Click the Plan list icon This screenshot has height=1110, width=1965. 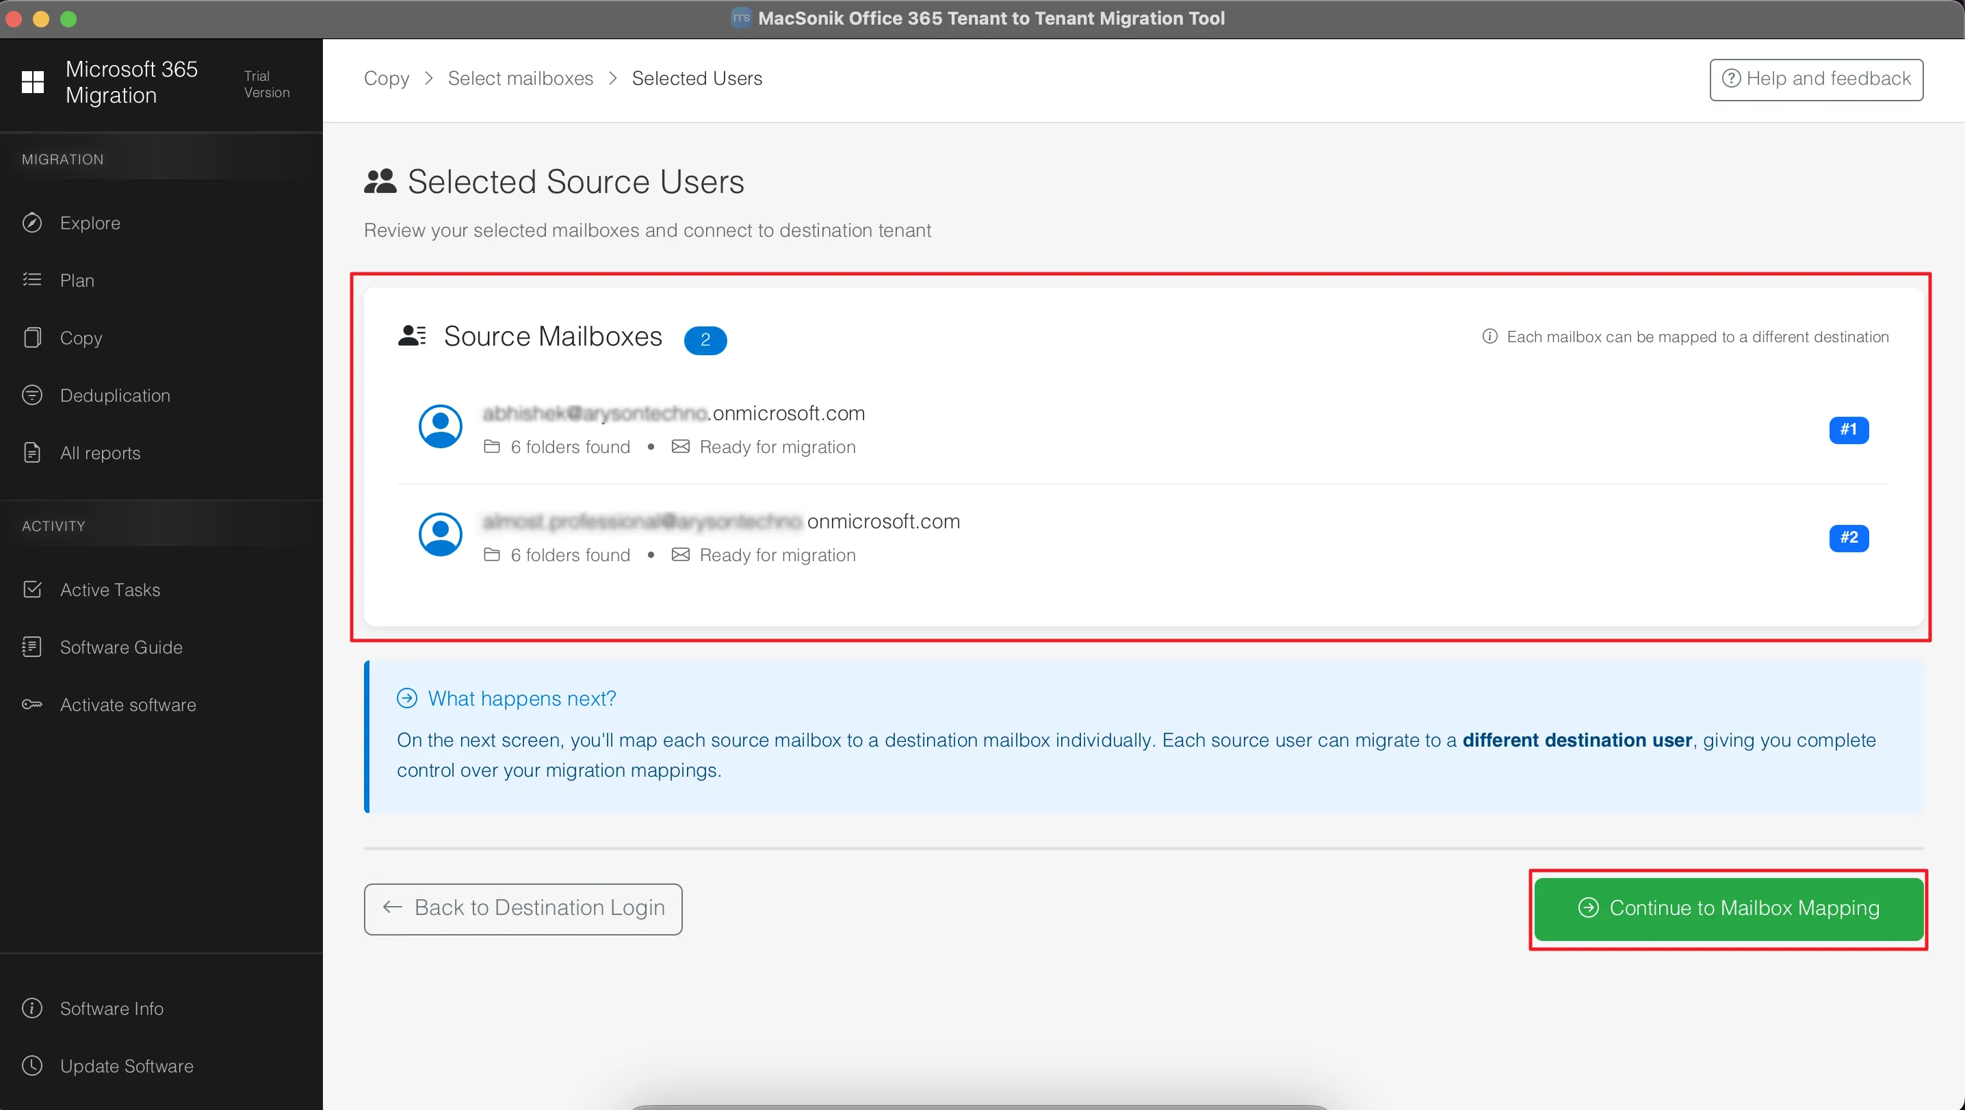(x=32, y=279)
